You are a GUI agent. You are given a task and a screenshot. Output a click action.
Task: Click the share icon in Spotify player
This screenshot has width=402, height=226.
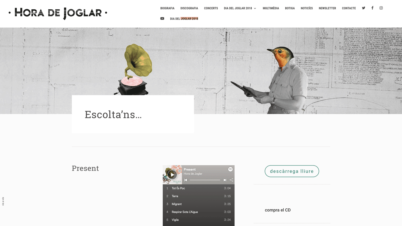point(232,180)
